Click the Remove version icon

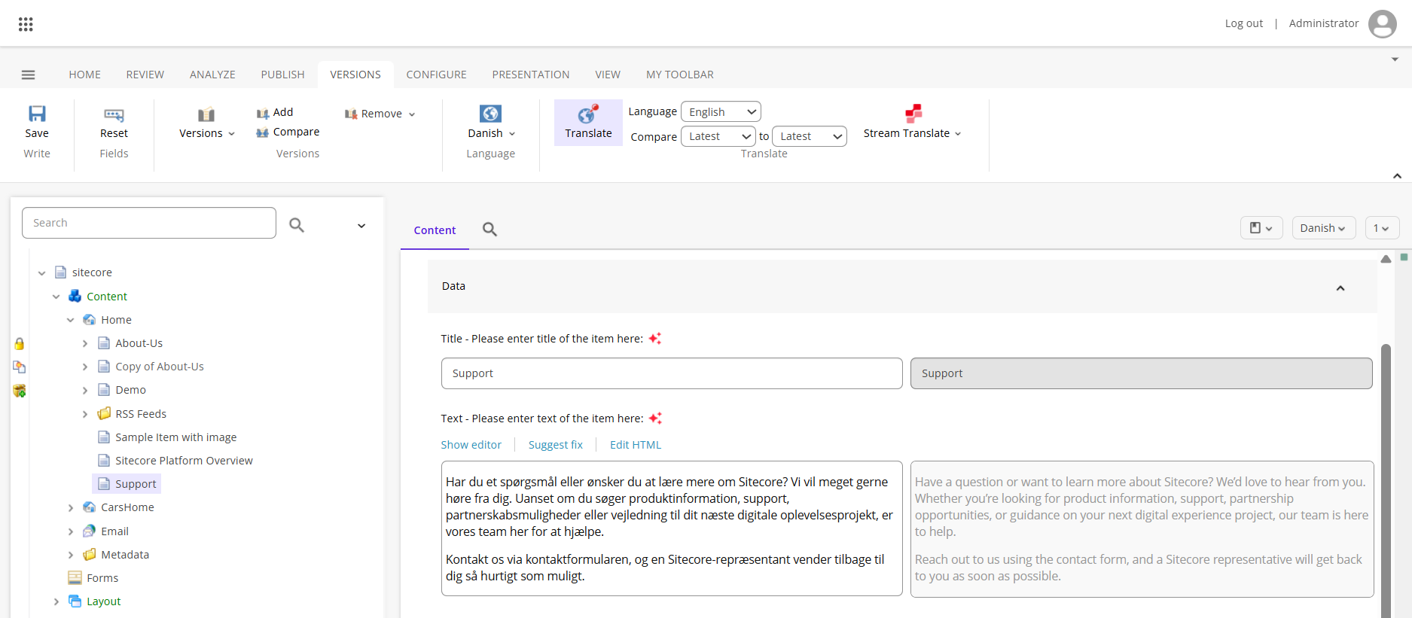pos(351,114)
